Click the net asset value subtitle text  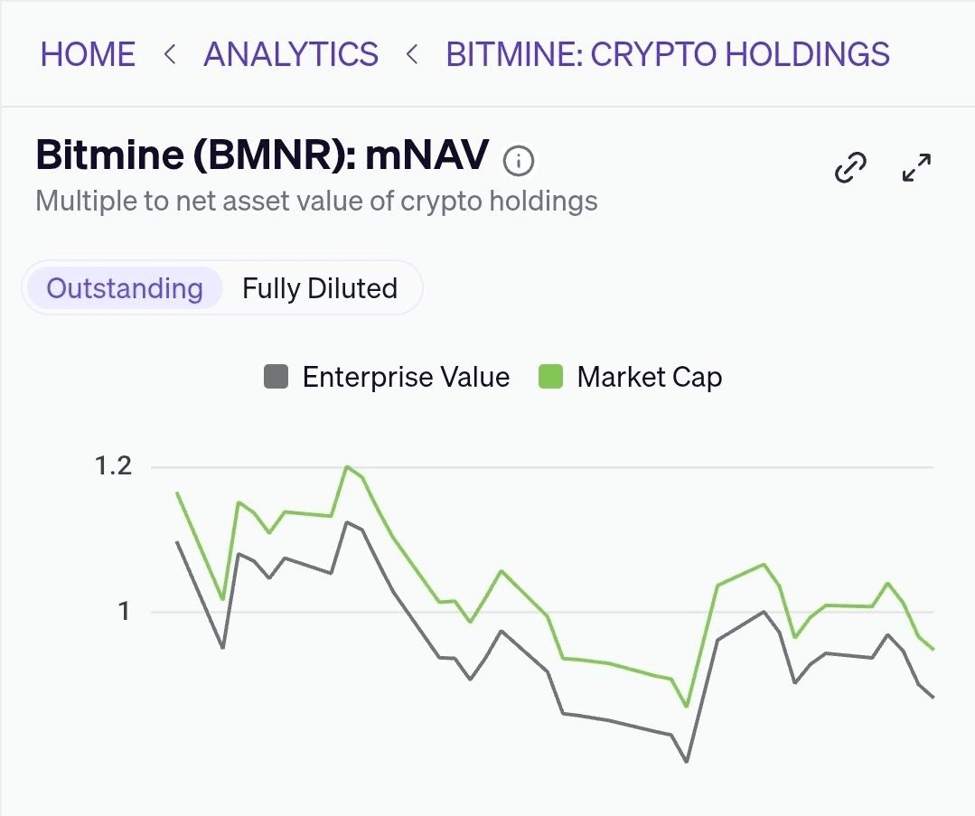tap(316, 200)
